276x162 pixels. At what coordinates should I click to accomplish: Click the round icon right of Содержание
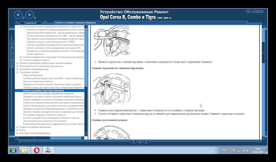[x=45, y=23]
